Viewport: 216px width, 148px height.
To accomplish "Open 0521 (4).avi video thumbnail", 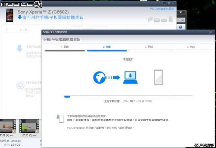I will (x=8, y=126).
